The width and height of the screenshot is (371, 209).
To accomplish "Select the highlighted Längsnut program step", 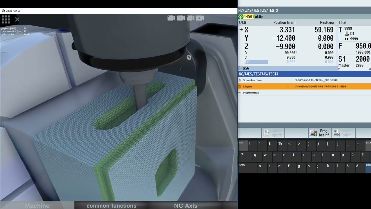I will point(304,87).
